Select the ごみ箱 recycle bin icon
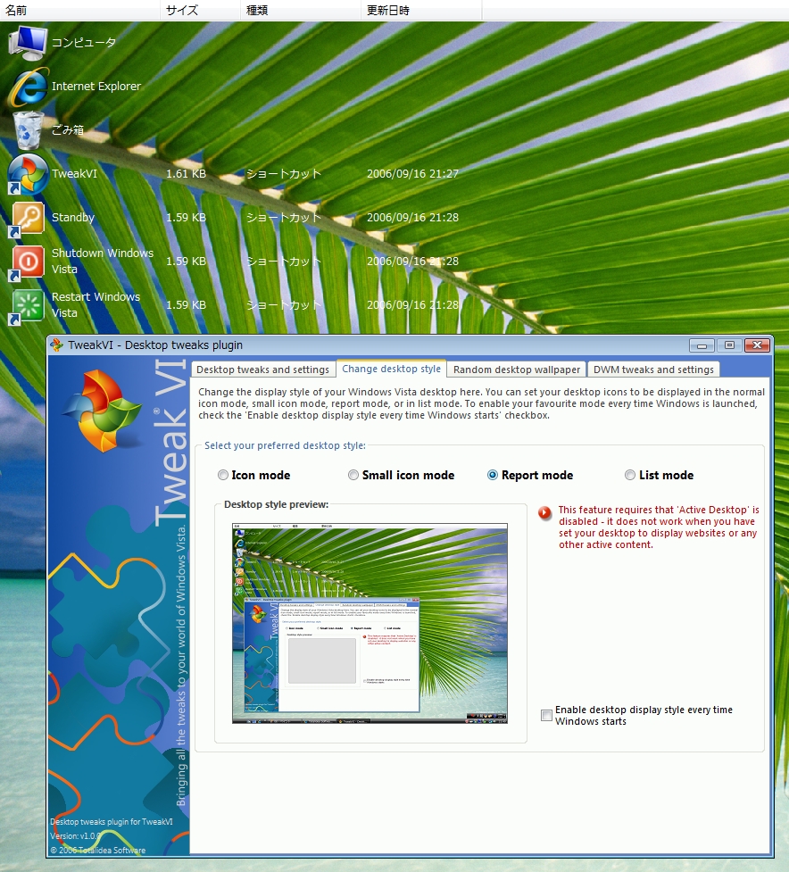Viewport: 789px width, 872px height. pyautogui.click(x=28, y=130)
